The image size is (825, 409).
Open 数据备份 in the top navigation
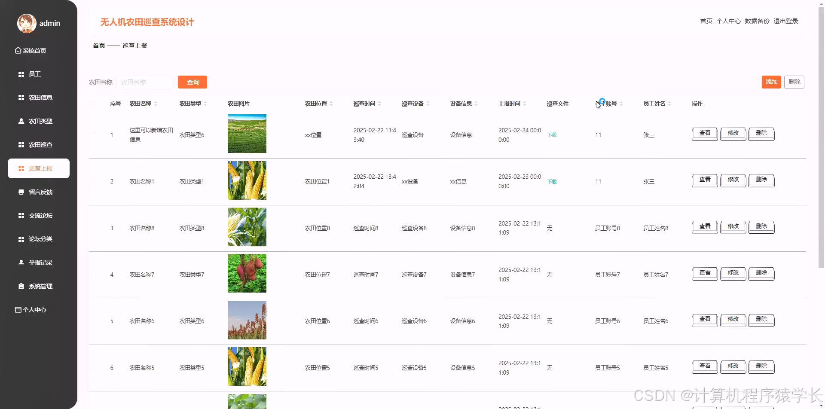(x=757, y=21)
